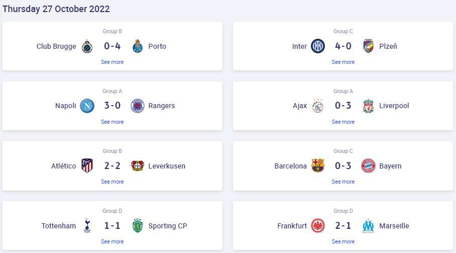Click the Bayern club logo

pyautogui.click(x=368, y=165)
